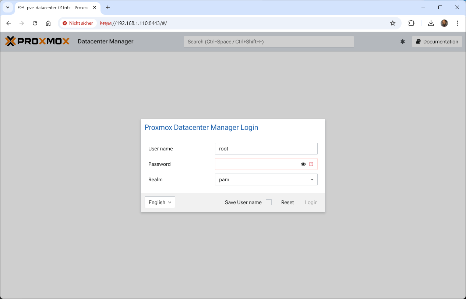Toggle password visibility eye icon

(303, 164)
